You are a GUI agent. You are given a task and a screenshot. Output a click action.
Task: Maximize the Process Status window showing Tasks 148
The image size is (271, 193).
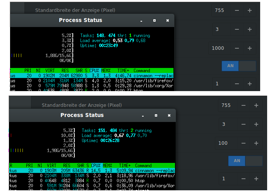(x=154, y=20)
